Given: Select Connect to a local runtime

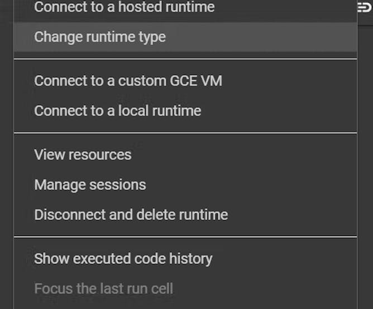Looking at the screenshot, I should [117, 111].
